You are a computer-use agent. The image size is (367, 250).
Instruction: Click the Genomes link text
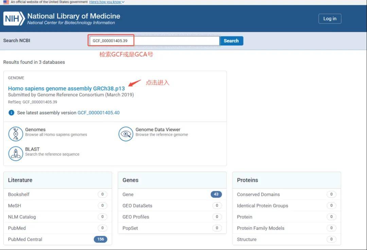(35, 130)
